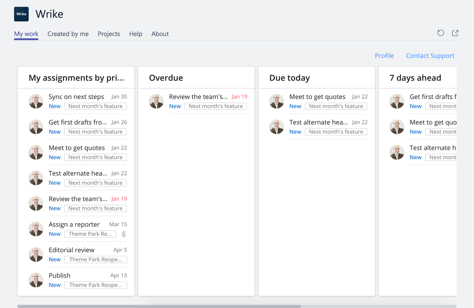Click Theme Park Reope... tag under Publish
This screenshot has height=308, width=474.
click(x=96, y=285)
